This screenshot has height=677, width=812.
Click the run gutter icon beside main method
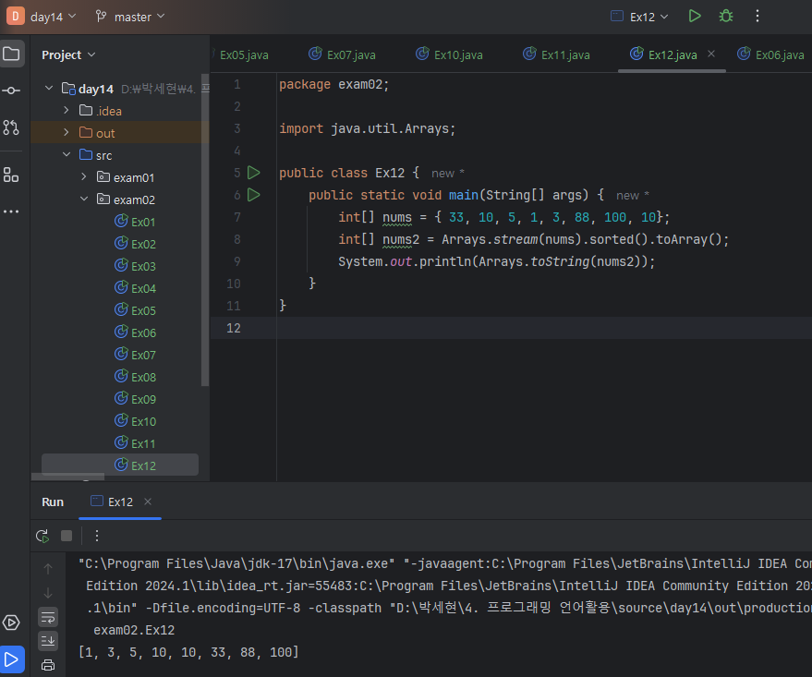pyautogui.click(x=254, y=195)
